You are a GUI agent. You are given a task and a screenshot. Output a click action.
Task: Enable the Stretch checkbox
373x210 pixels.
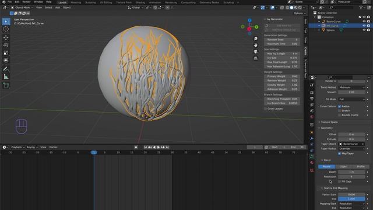click(x=339, y=111)
